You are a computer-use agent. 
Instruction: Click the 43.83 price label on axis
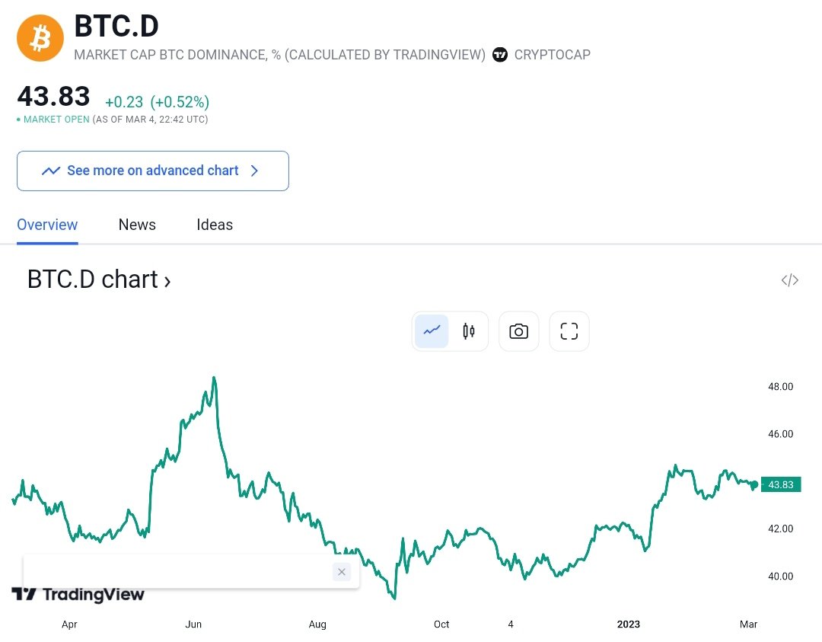(781, 484)
